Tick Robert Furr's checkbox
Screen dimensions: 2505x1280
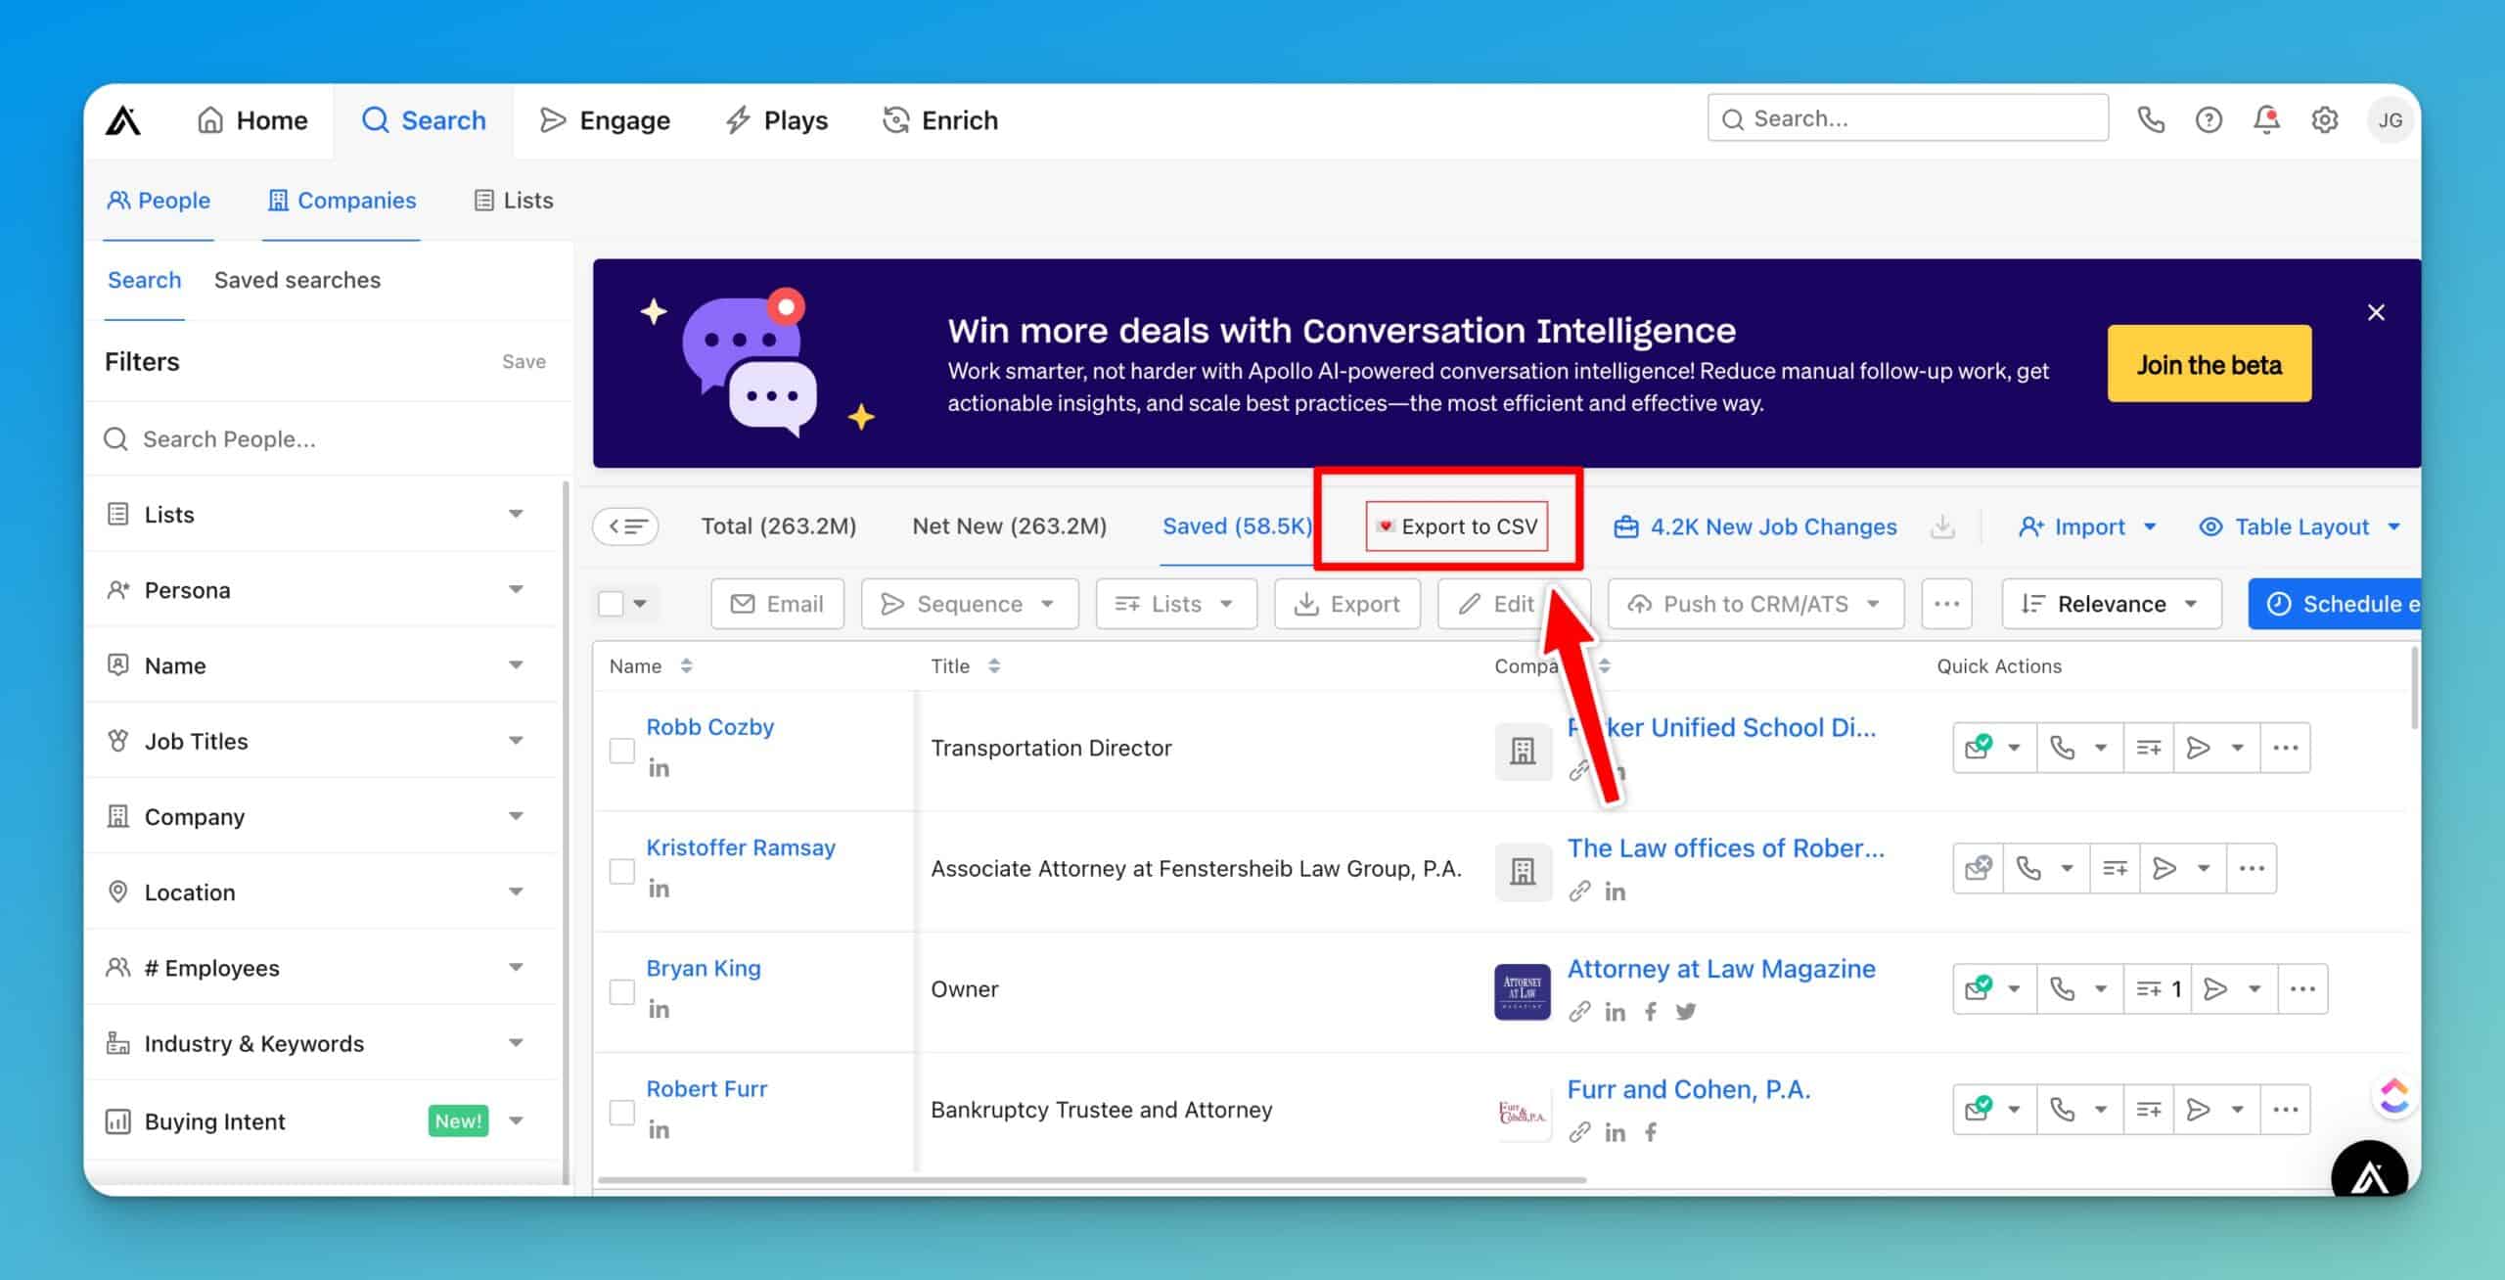[x=622, y=1112]
